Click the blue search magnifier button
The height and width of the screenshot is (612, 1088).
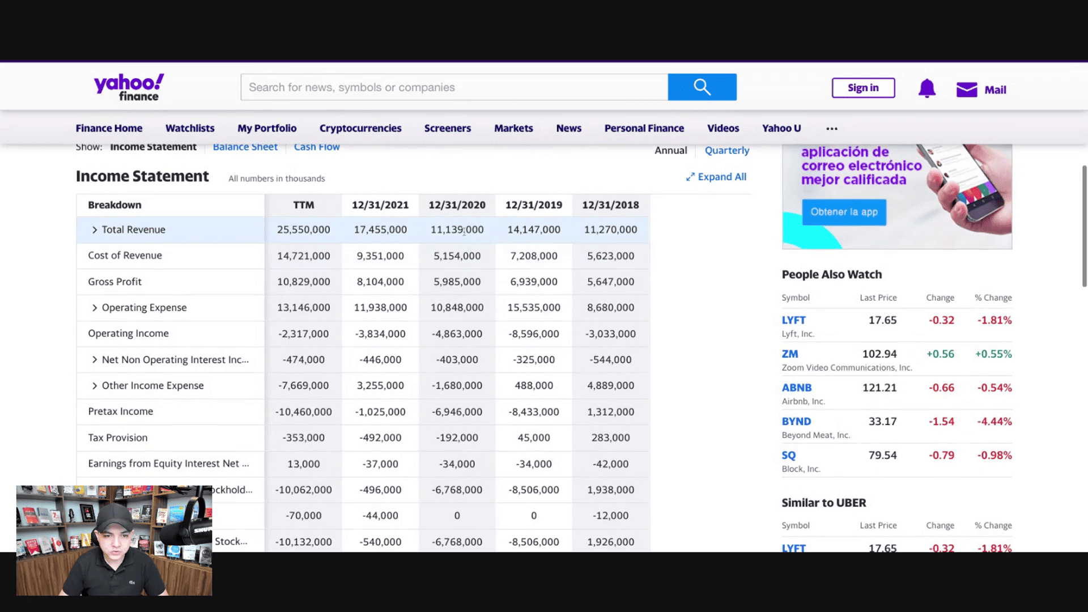coord(702,87)
